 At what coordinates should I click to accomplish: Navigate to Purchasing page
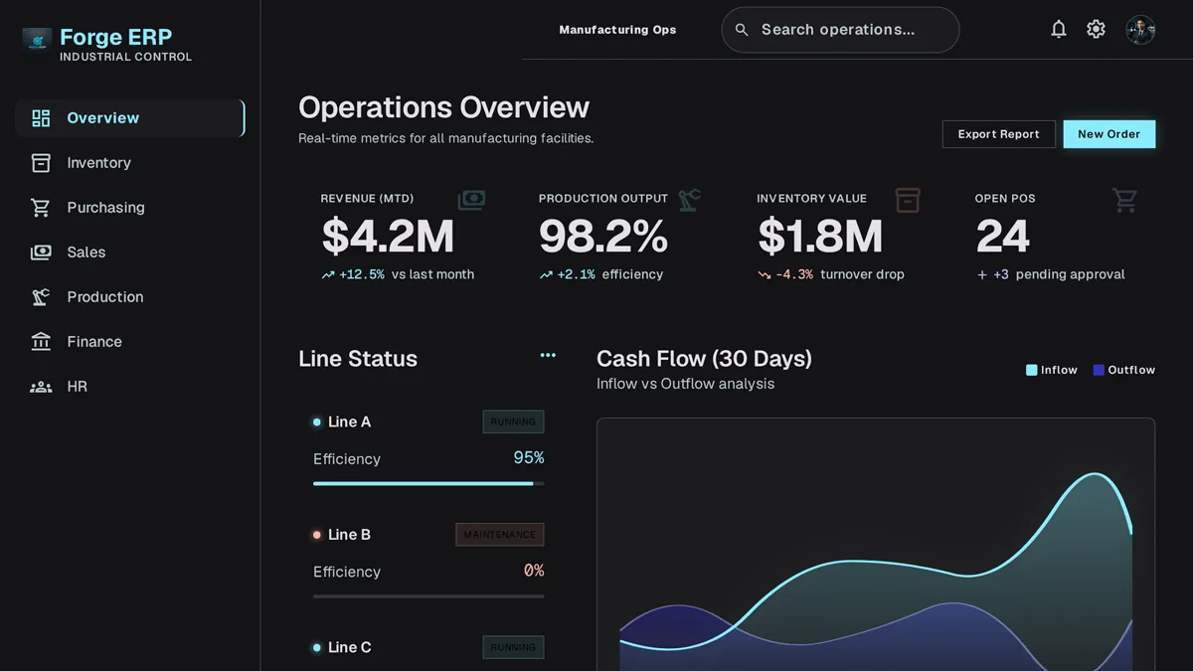[x=105, y=208]
